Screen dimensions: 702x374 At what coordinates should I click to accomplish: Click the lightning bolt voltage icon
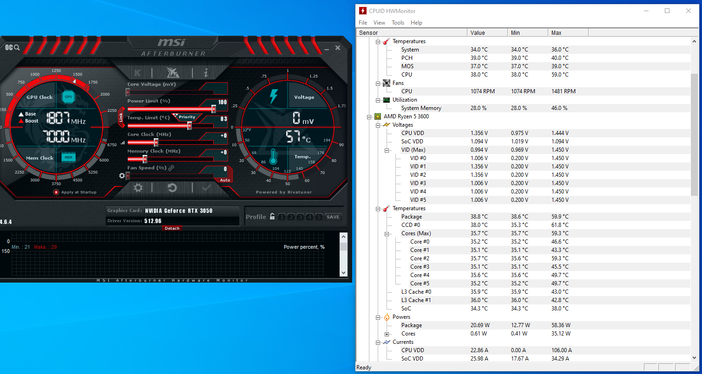click(x=274, y=97)
